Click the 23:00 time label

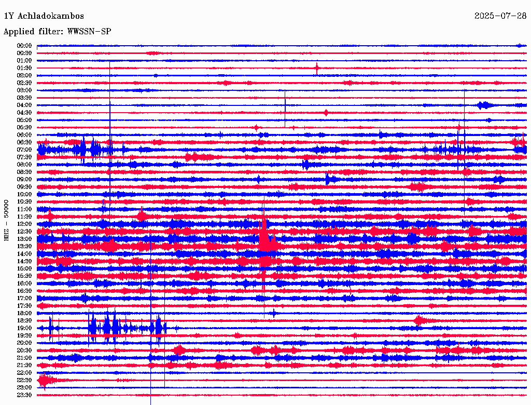click(24, 387)
